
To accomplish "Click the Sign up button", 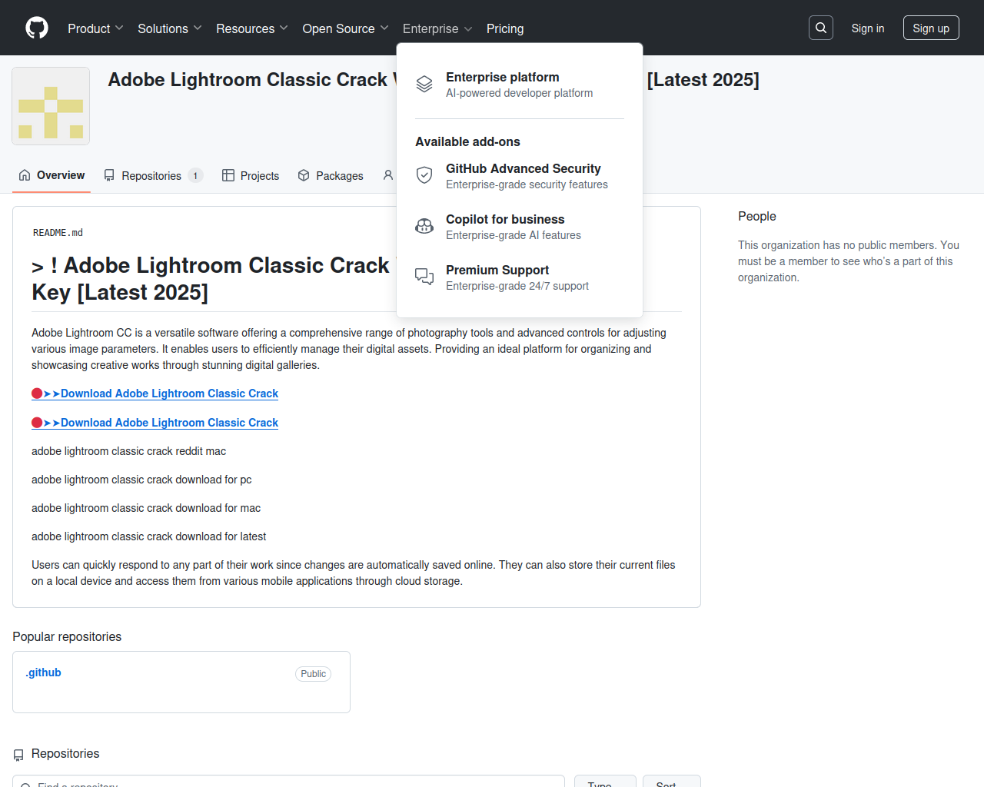I will click(x=931, y=28).
